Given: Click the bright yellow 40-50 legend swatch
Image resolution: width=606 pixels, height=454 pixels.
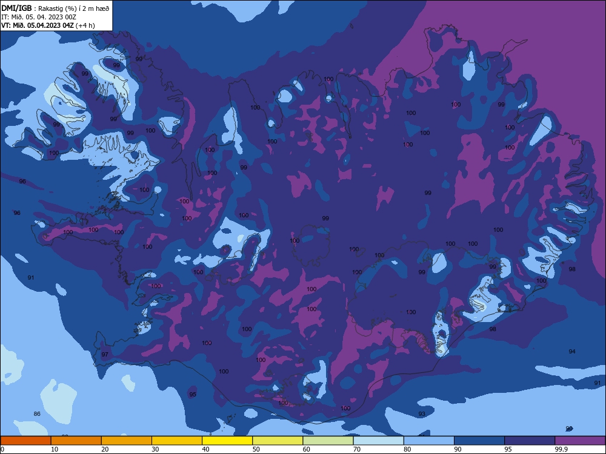Looking at the screenshot, I should click(x=227, y=441).
